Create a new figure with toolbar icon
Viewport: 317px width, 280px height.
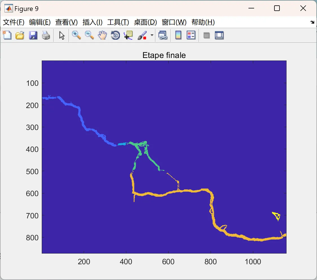pos(7,35)
